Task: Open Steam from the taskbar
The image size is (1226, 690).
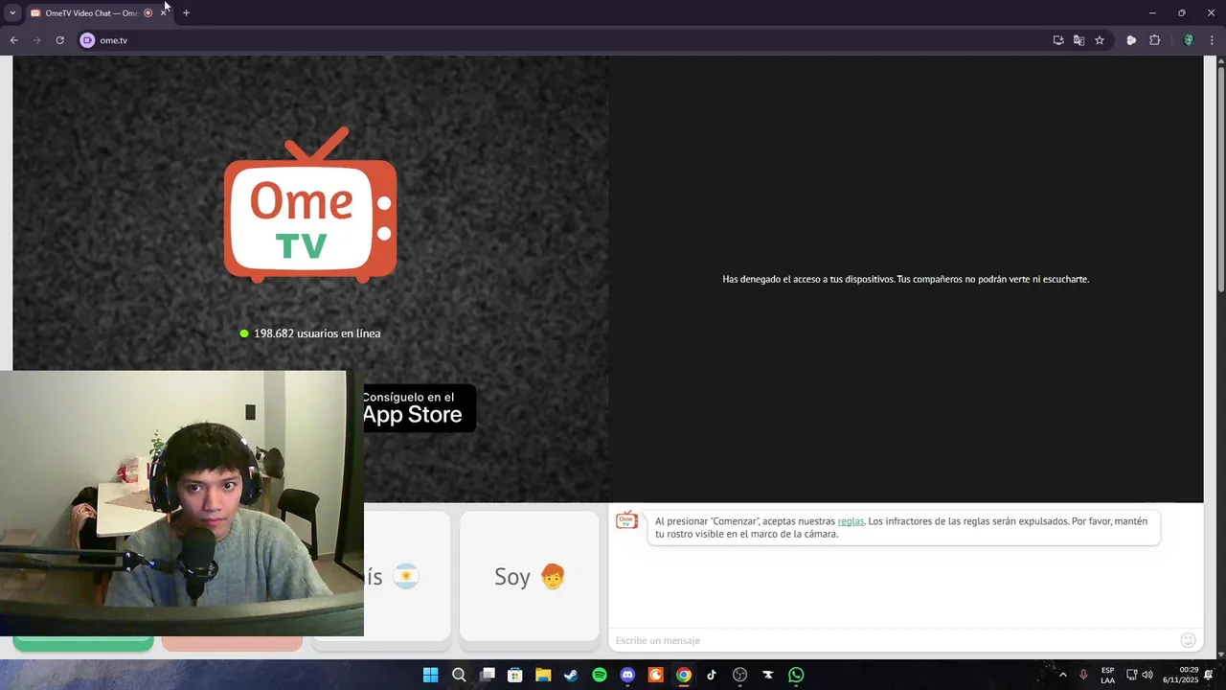Action: [x=571, y=675]
